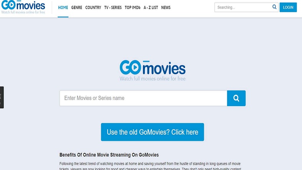The width and height of the screenshot is (302, 170).
Task: Open the HOME tab
Action: pyautogui.click(x=63, y=8)
